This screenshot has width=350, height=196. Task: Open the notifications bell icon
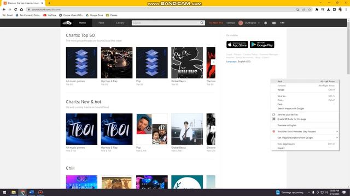(265, 23)
